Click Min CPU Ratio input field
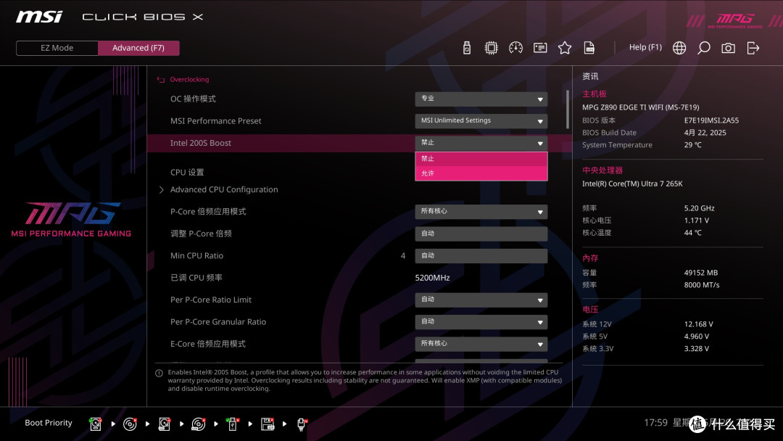The height and width of the screenshot is (441, 783). pyautogui.click(x=481, y=256)
